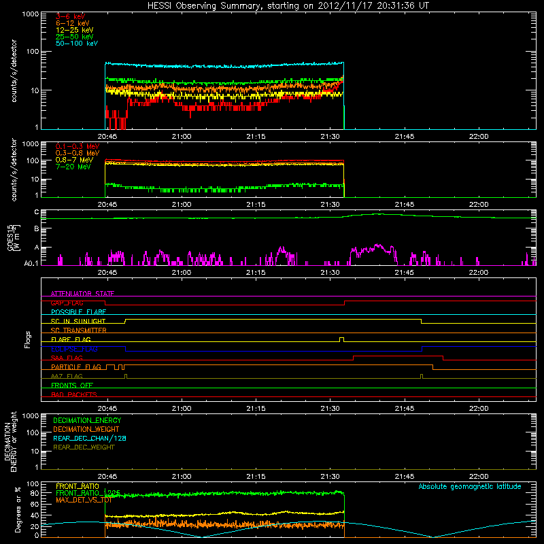
Task: Click the DECIMATION_WEIGHT legend label
Action: coord(86,429)
